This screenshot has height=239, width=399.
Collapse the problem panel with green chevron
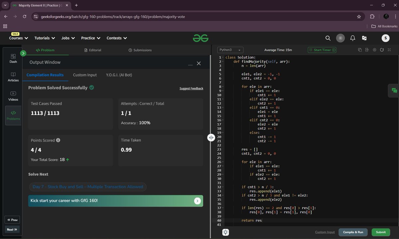click(x=23, y=53)
